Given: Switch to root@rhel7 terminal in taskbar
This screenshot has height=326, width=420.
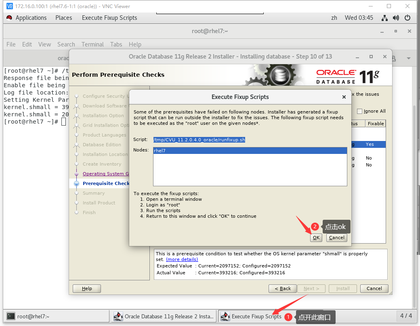Looking at the screenshot, I should point(56,316).
